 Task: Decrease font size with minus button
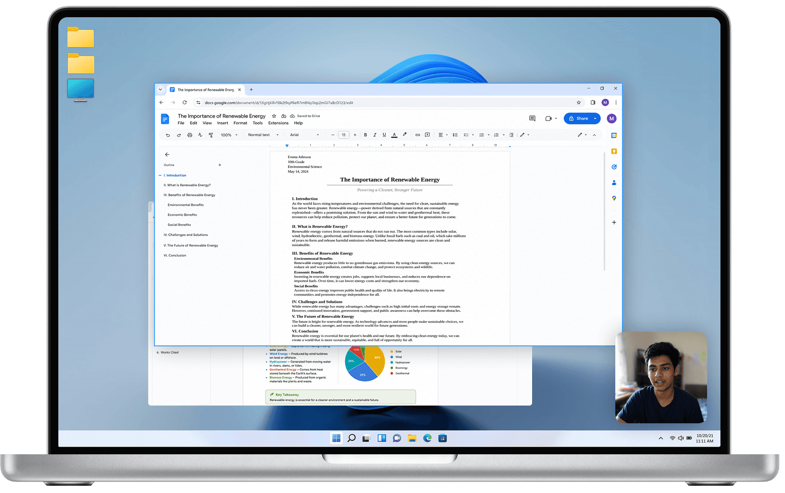333,135
